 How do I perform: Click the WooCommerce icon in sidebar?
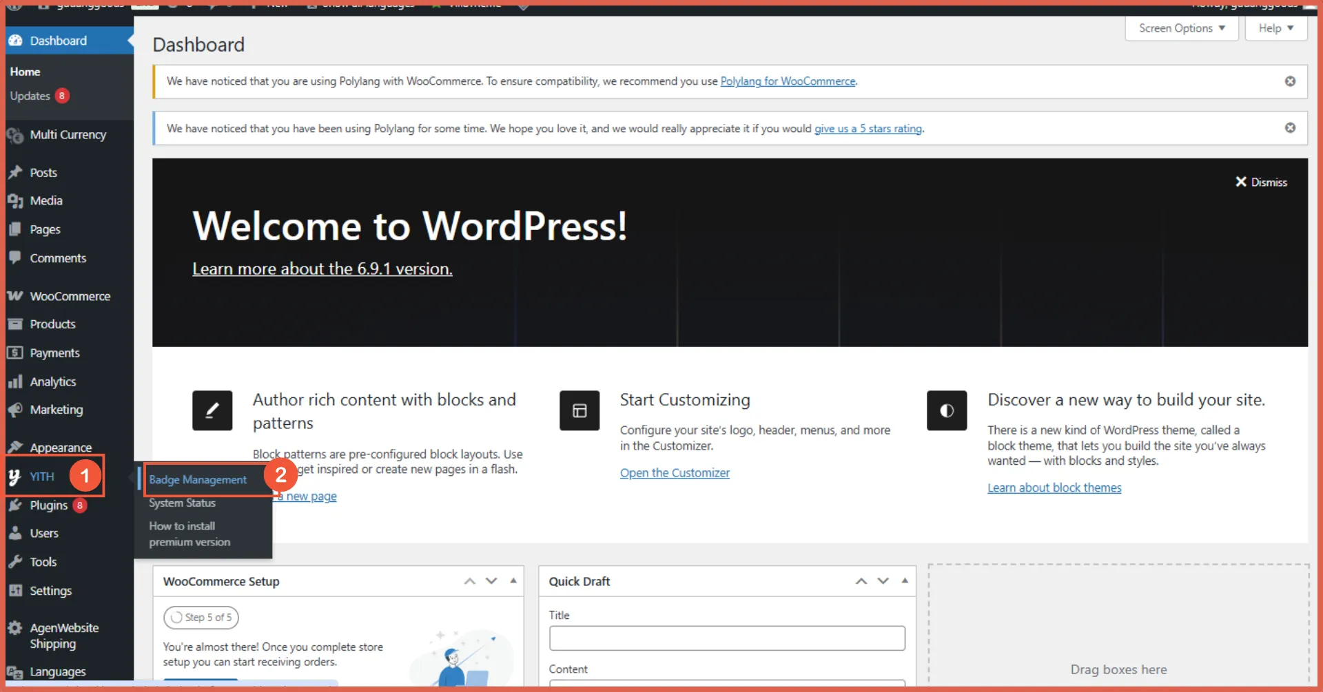coord(15,296)
